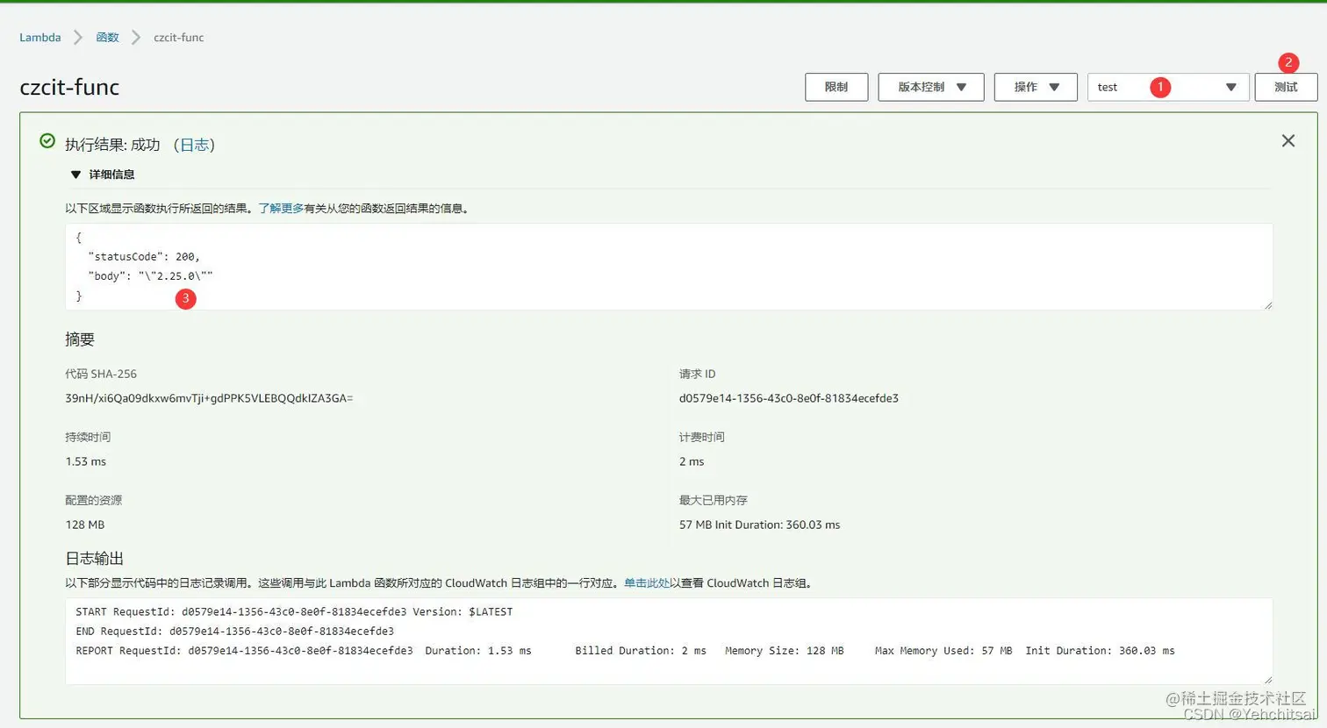Close the execution result panel
1327x728 pixels.
point(1288,140)
